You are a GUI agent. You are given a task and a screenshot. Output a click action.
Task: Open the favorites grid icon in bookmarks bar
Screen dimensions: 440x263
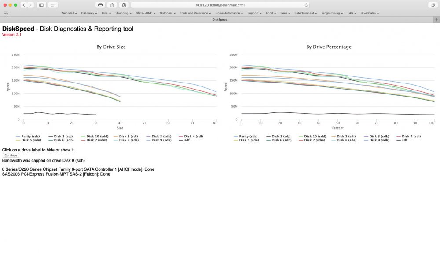6,13
